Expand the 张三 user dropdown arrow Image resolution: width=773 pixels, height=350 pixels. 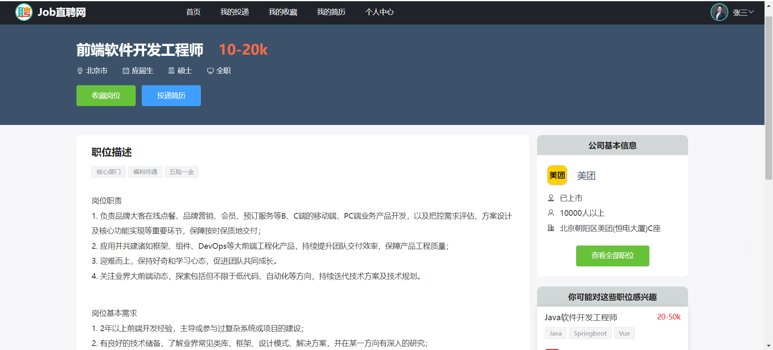coord(751,12)
